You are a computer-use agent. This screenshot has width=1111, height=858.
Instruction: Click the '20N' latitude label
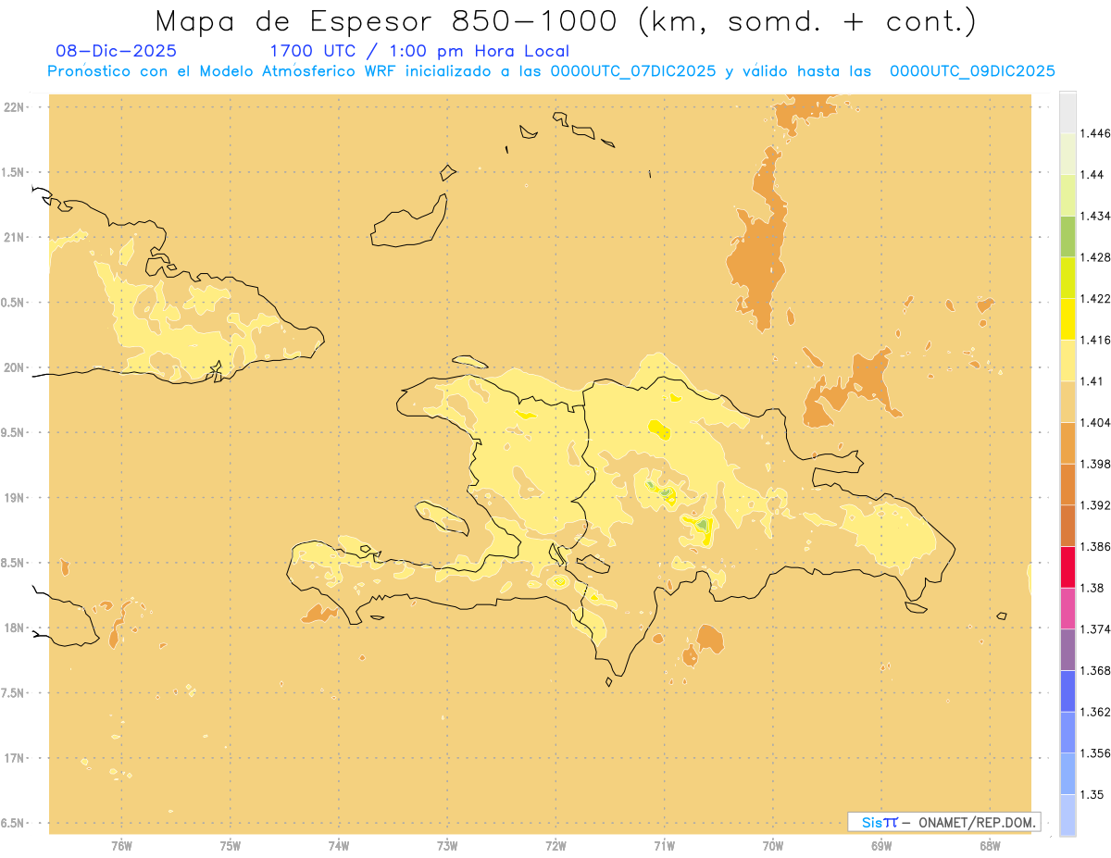click(x=13, y=367)
